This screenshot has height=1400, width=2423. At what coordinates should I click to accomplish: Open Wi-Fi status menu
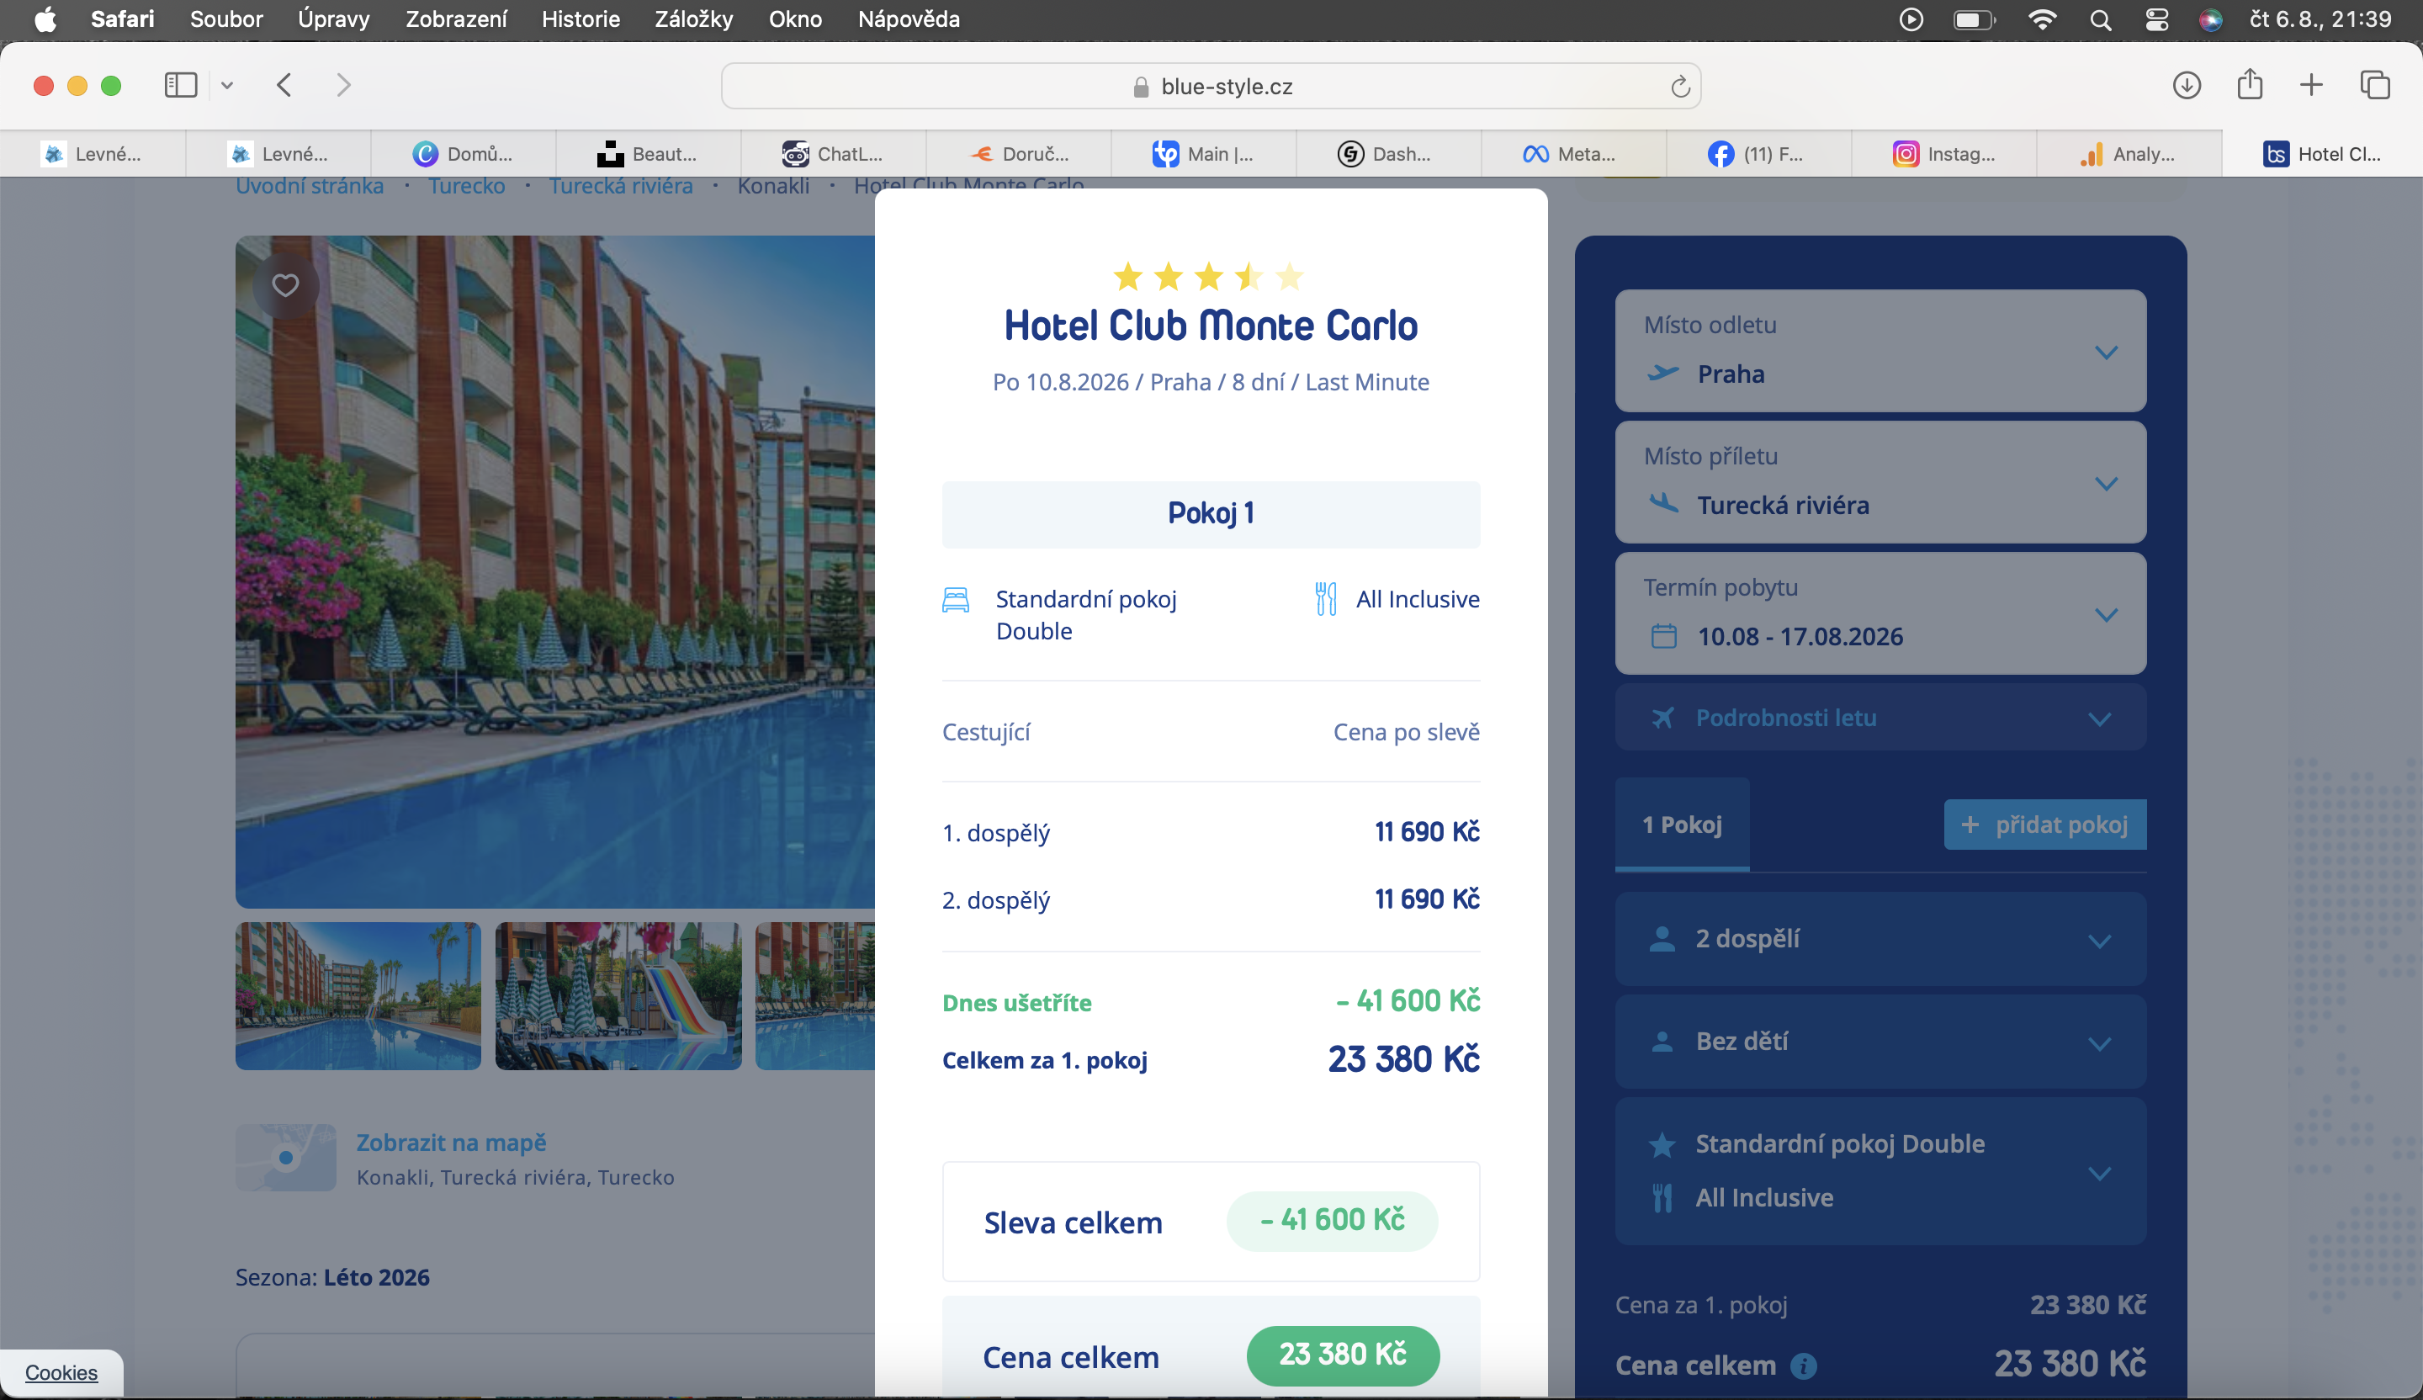pos(2042,19)
